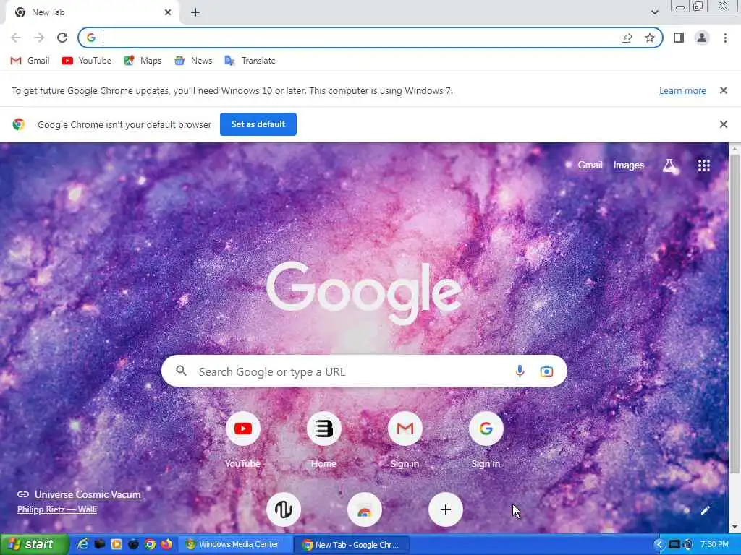Open Gmail bookmark in bookmarks bar
Image resolution: width=741 pixels, height=555 pixels.
(x=30, y=61)
